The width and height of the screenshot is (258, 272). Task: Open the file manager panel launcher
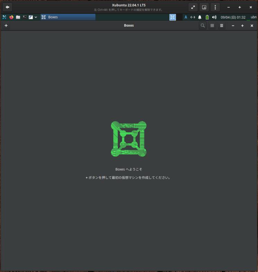18,17
